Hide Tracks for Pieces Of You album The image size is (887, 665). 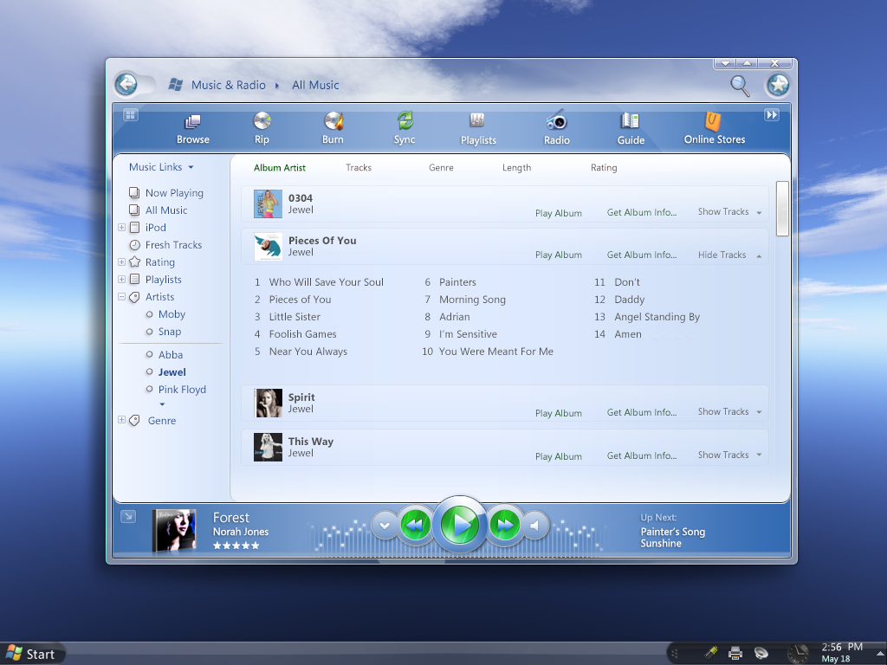point(729,255)
